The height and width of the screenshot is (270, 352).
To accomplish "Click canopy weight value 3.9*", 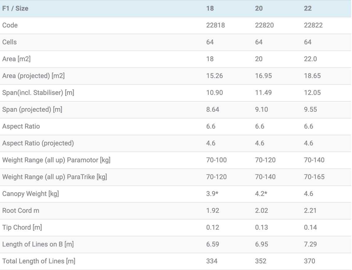I will click(x=213, y=194).
